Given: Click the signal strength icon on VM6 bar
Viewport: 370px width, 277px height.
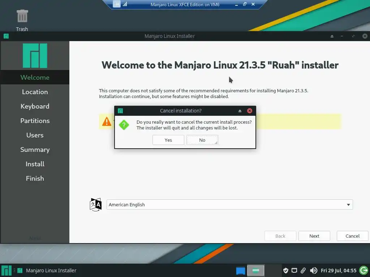Looking at the screenshot, I should pos(125,4).
